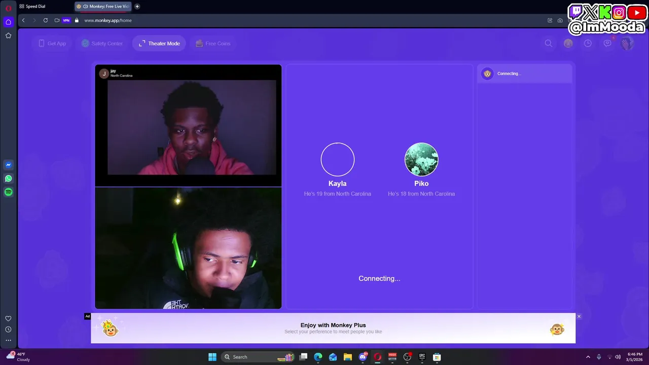Click the Ad label badge
Screen dimensions: 649x365
click(x=87, y=316)
